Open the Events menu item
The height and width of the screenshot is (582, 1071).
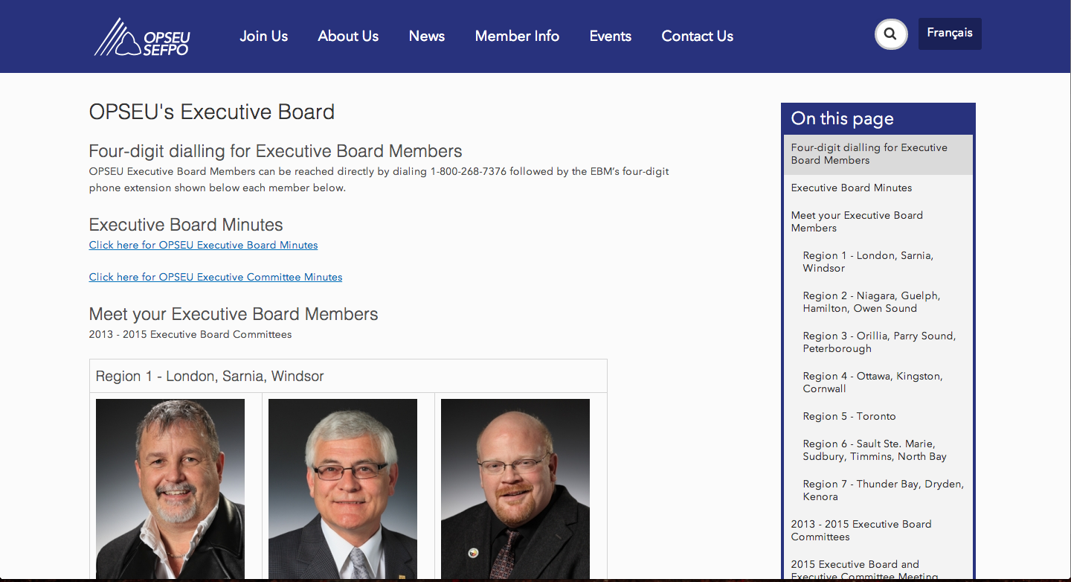pyautogui.click(x=610, y=36)
